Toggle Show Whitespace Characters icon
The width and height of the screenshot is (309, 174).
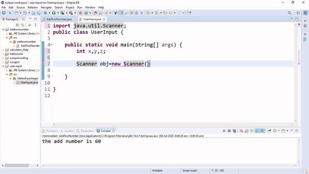(x=141, y=13)
